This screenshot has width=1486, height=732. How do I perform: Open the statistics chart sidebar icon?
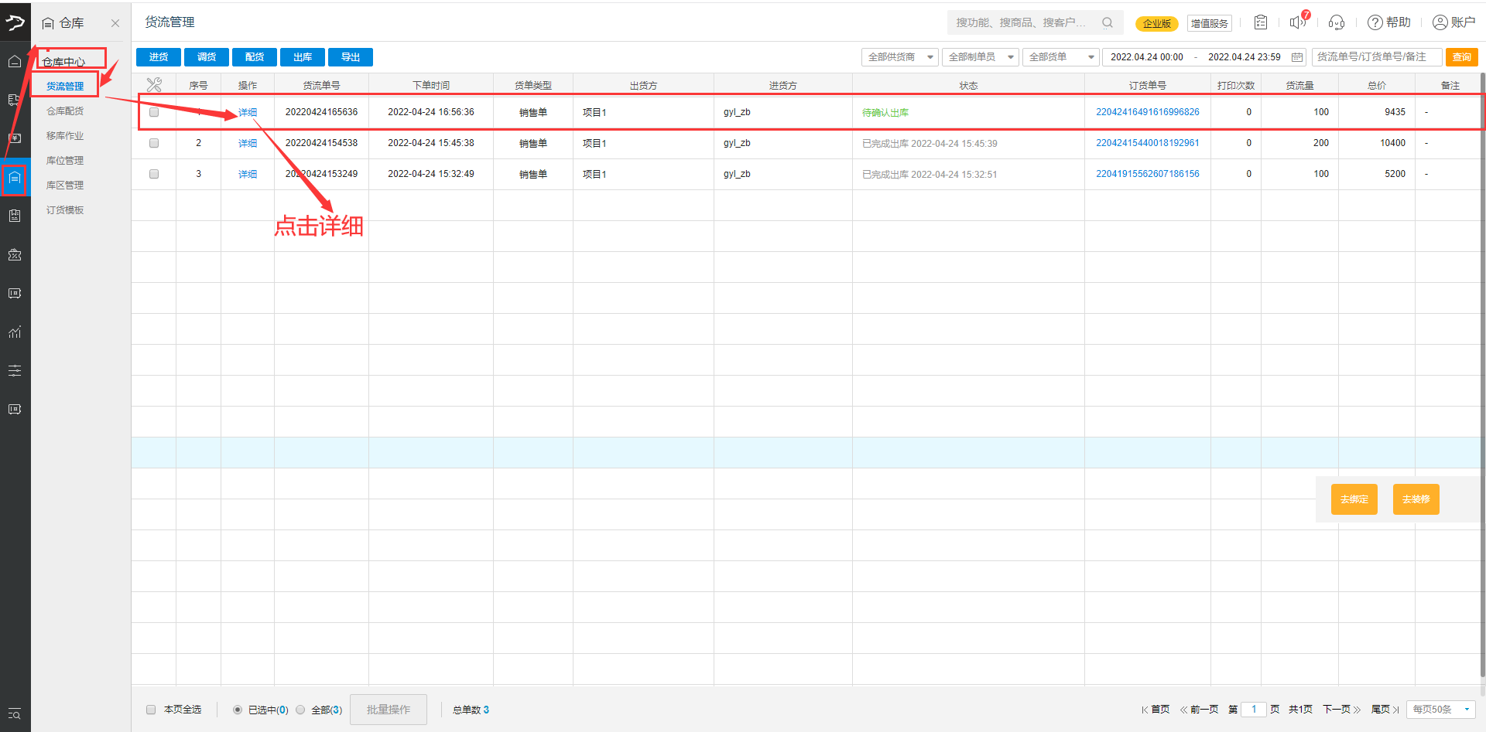pyautogui.click(x=15, y=332)
